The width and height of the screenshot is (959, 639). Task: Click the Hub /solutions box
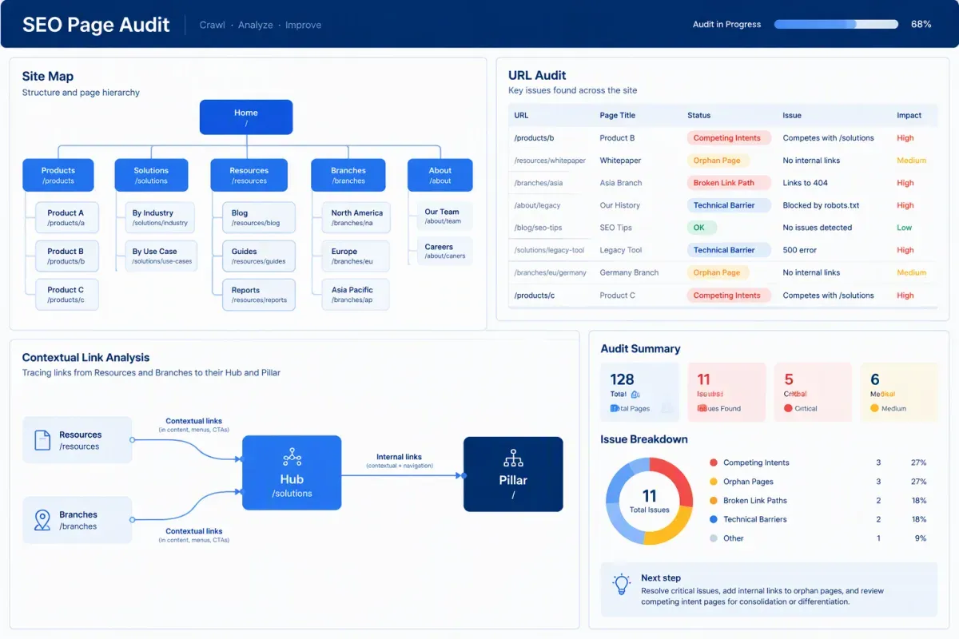click(x=292, y=473)
